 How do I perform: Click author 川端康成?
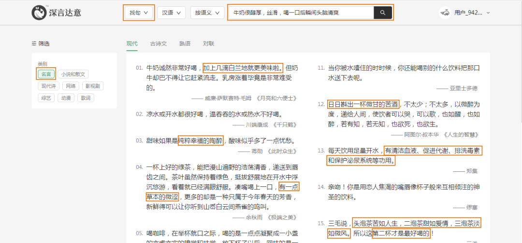pos(256,125)
